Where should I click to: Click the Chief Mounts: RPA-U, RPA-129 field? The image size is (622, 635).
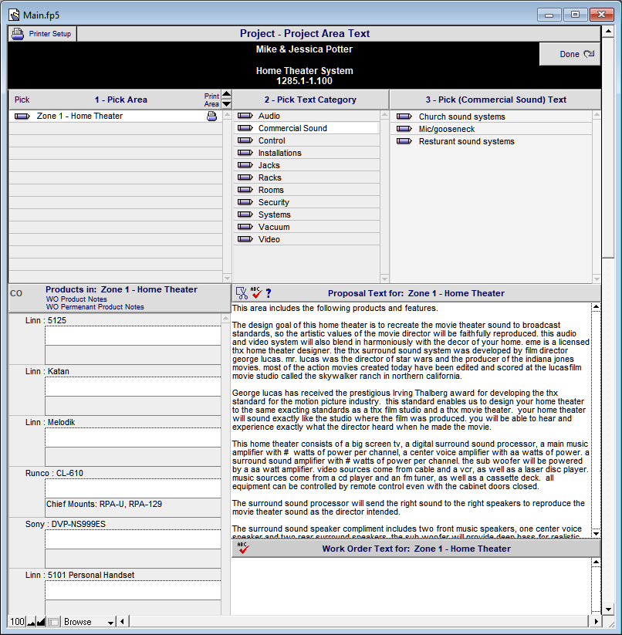pyautogui.click(x=133, y=508)
